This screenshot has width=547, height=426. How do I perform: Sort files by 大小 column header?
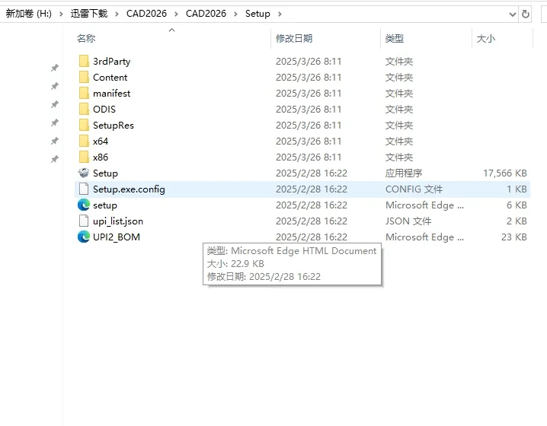[x=486, y=38]
